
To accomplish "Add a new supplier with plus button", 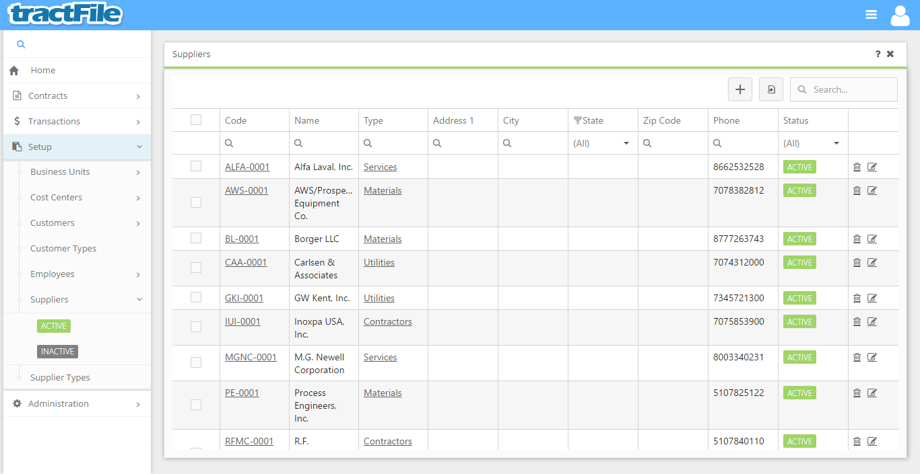I will (x=740, y=89).
